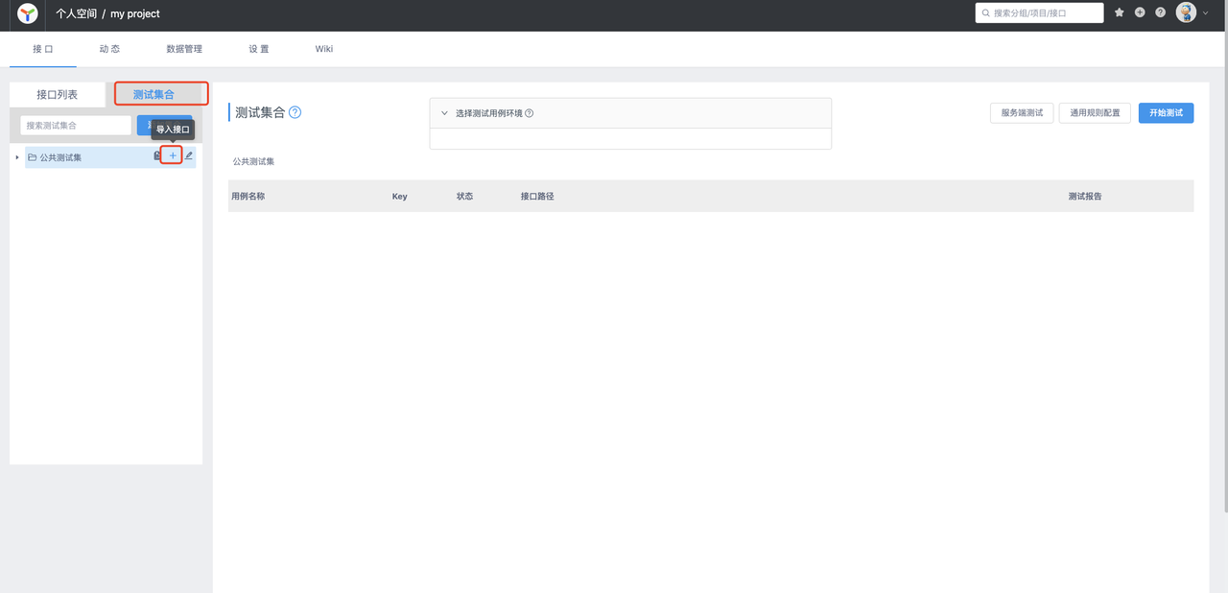The image size is (1228, 593).
Task: Open the Wiki tab
Action: point(324,49)
